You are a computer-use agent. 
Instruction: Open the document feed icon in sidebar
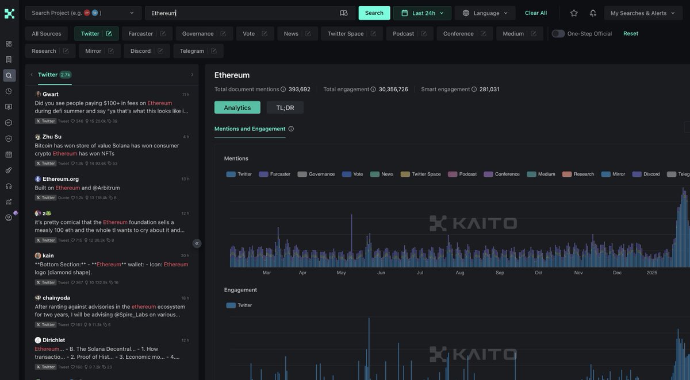coord(9,60)
